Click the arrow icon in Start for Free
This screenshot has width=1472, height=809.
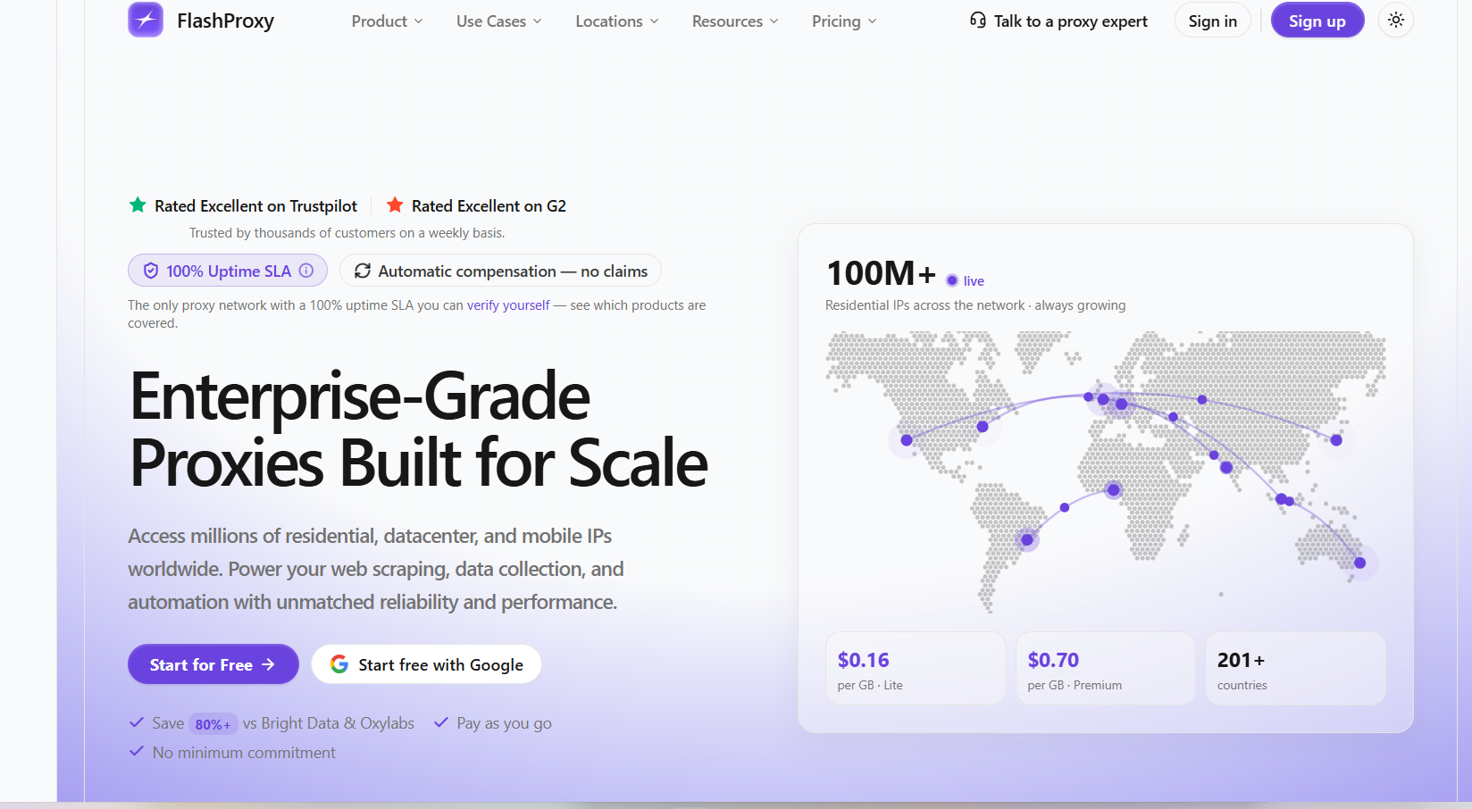coord(268,664)
